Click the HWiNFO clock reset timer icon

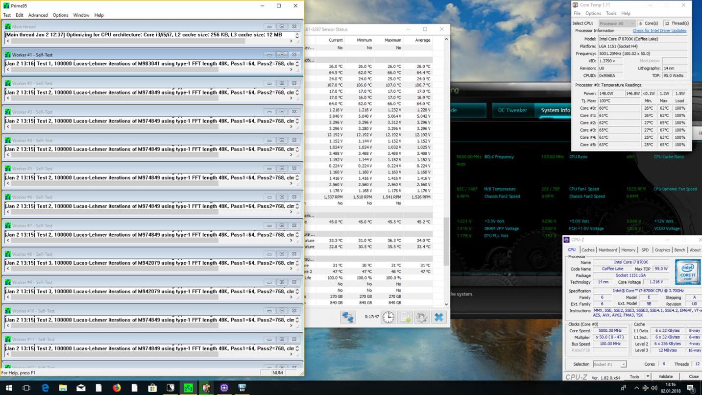(x=388, y=317)
